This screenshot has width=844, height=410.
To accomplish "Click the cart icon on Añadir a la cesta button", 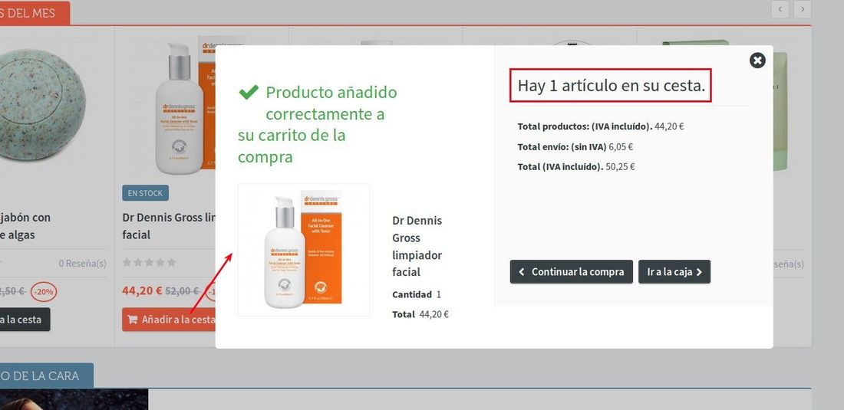I will tap(132, 320).
